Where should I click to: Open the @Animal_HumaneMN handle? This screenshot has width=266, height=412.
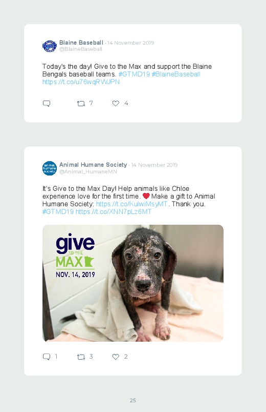[x=88, y=171]
